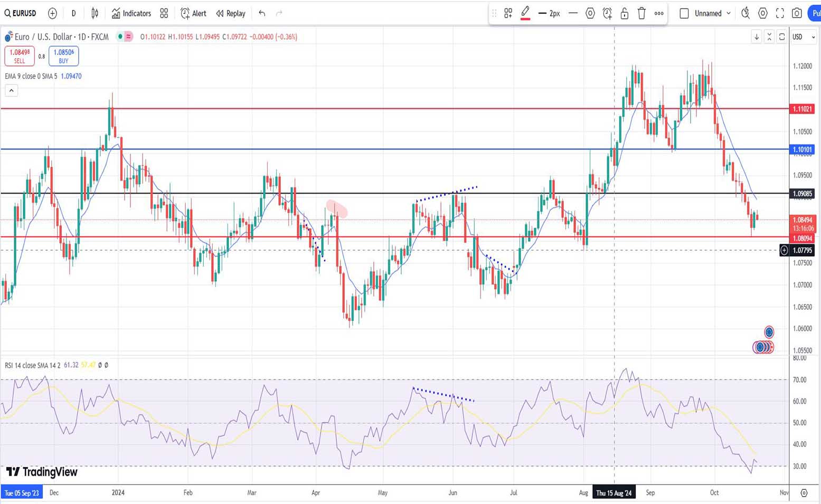Image resolution: width=821 pixels, height=504 pixels.
Task: Open the USD currency dropdown
Action: tap(803, 36)
